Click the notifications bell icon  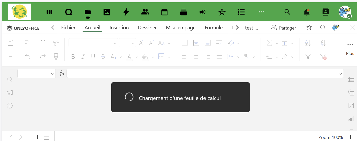tap(306, 12)
